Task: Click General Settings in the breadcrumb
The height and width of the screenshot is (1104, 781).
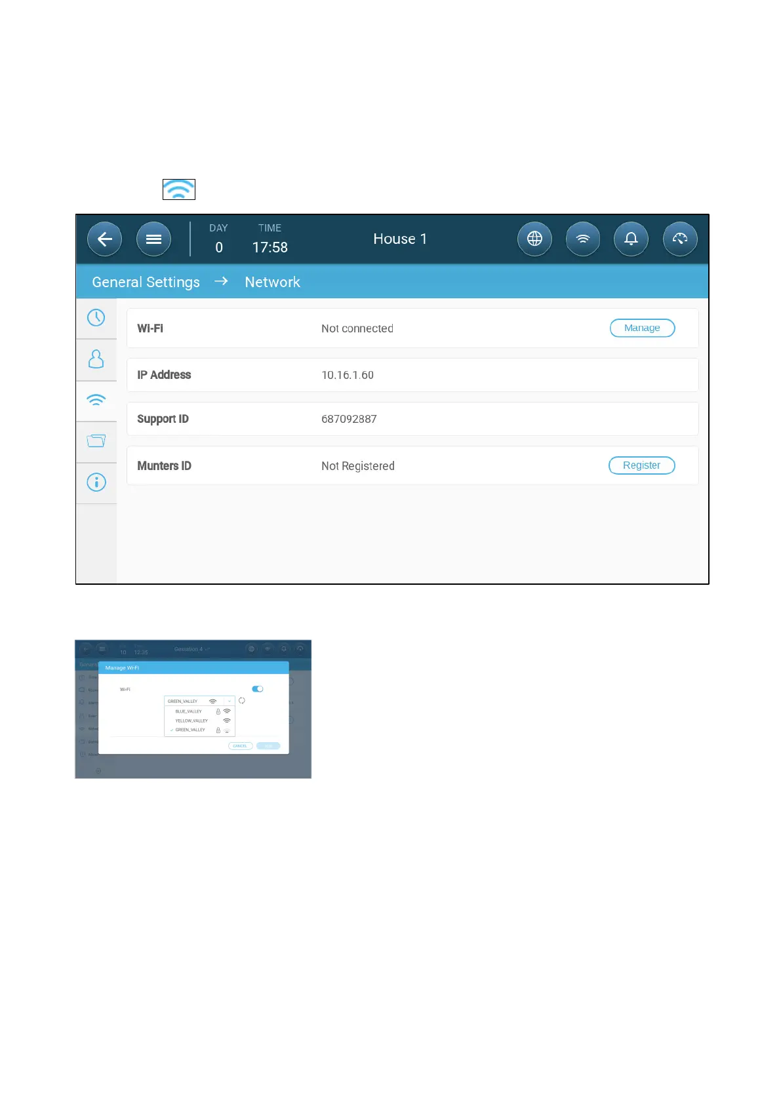Action: 146,282
